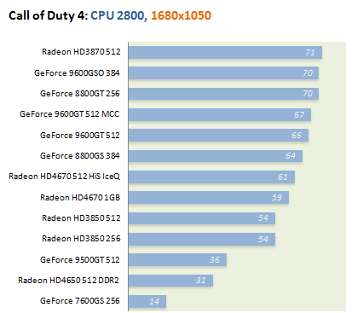The height and width of the screenshot is (313, 363).
Task: Select the value 14 data label
Action: pos(154,302)
